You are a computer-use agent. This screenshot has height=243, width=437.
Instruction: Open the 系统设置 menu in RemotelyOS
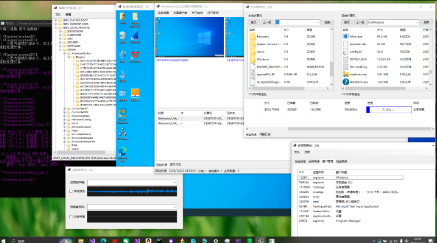tap(164, 12)
